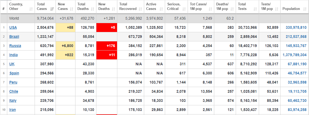Open Russia country details link

(x=15, y=46)
